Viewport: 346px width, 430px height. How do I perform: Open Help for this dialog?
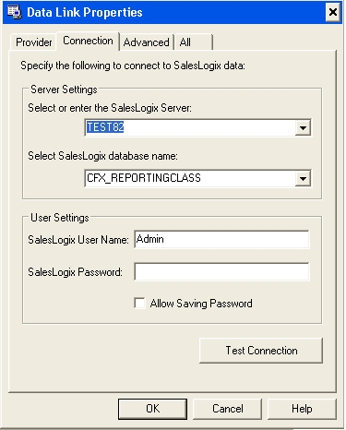[302, 409]
